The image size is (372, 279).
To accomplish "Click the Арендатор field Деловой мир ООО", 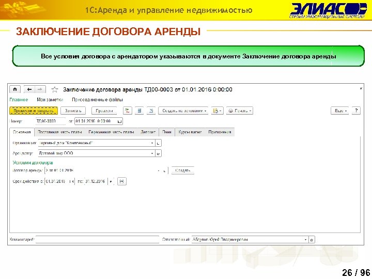I will point(94,153).
